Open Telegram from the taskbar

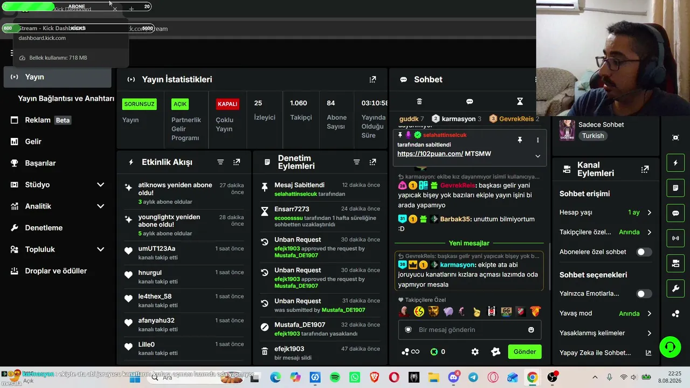pos(473,378)
